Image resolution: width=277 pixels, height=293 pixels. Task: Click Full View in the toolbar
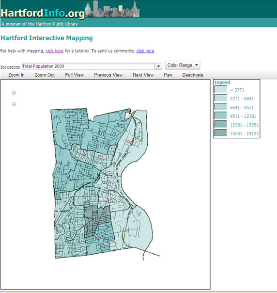click(75, 75)
